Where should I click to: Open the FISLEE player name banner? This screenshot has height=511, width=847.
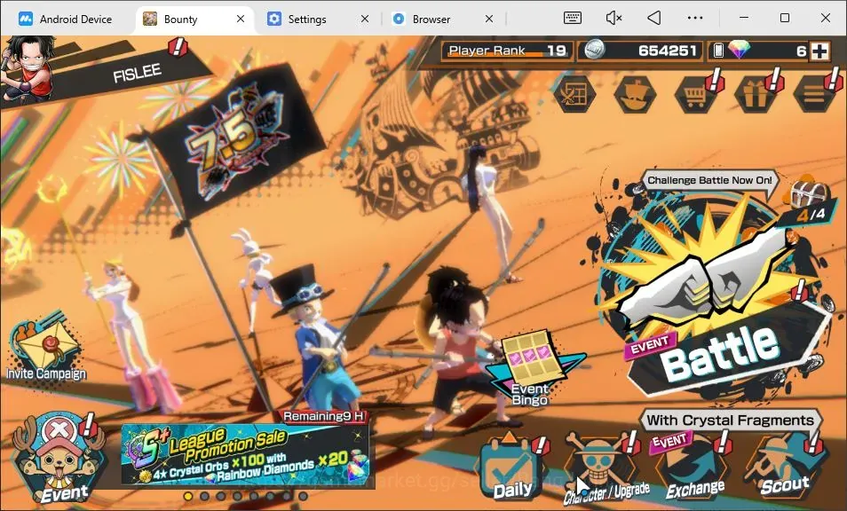(x=136, y=73)
